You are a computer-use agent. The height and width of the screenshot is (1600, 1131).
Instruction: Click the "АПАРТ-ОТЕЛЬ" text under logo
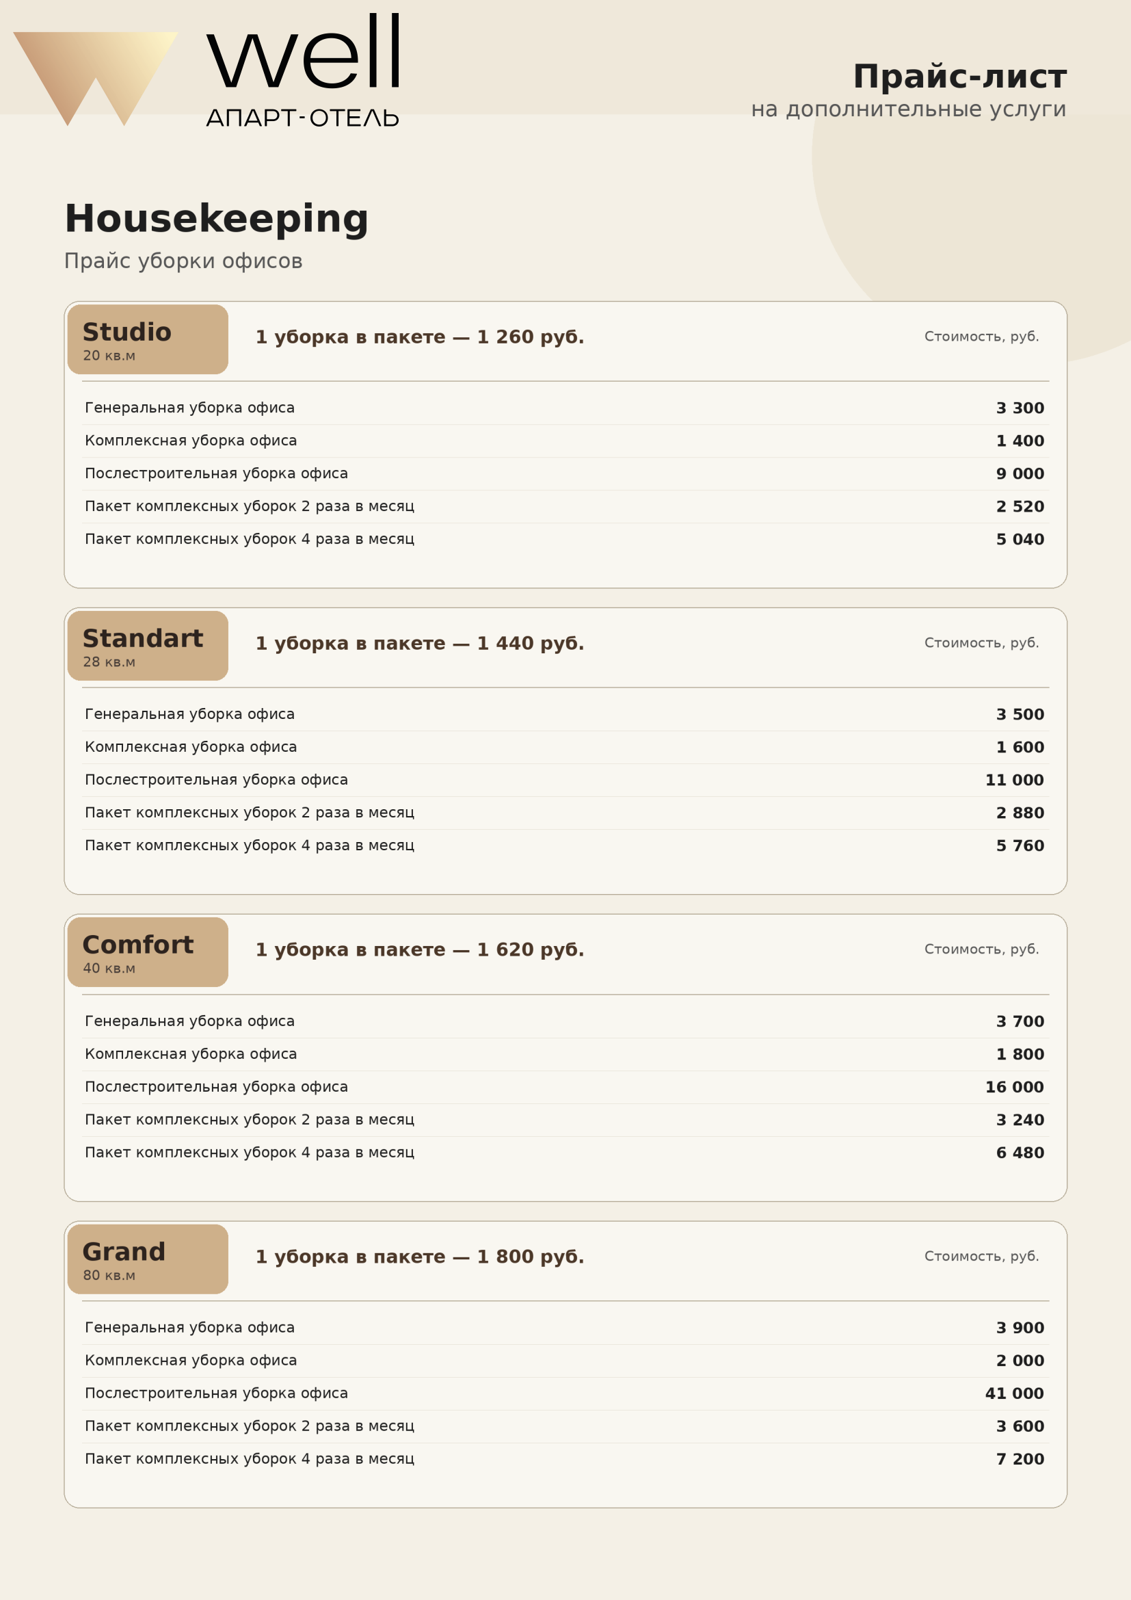coord(302,118)
